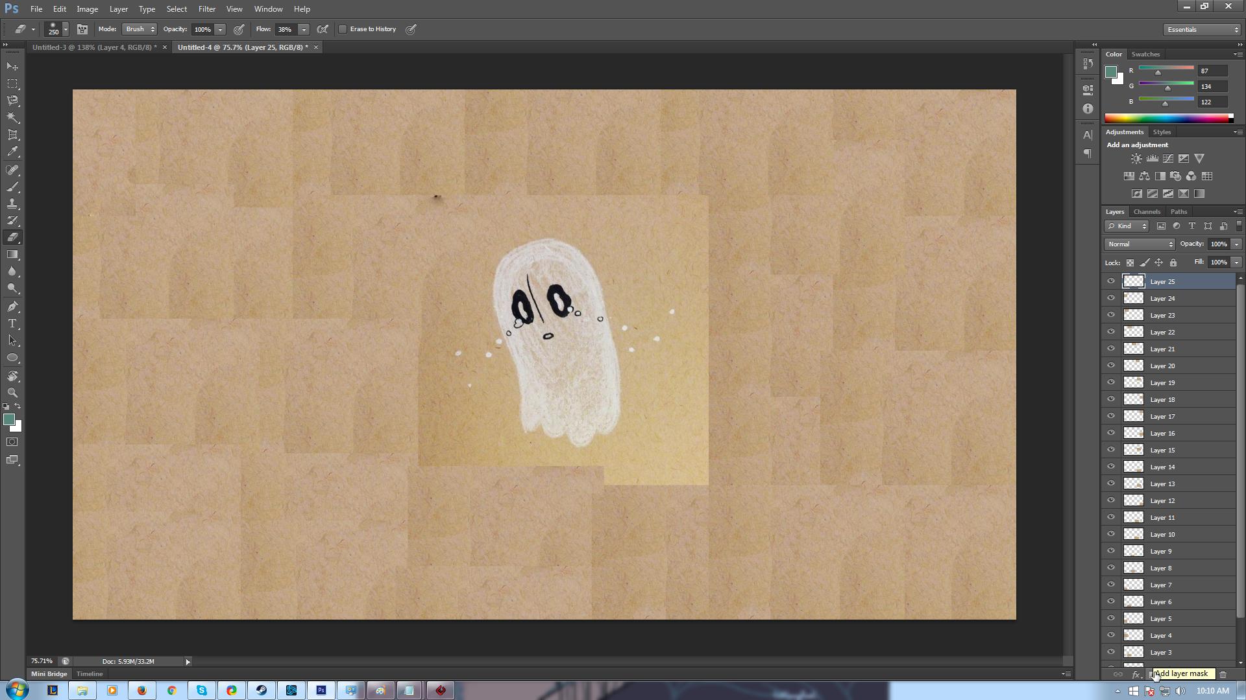Select the Brush tool

(x=12, y=187)
